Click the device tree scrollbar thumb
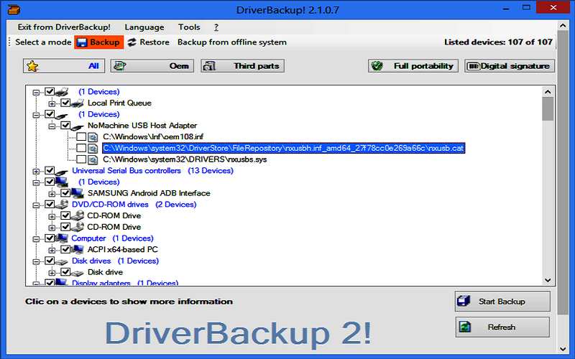 (548, 108)
